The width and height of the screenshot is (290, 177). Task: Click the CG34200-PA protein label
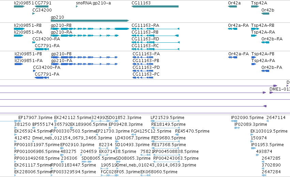(x=47, y=67)
